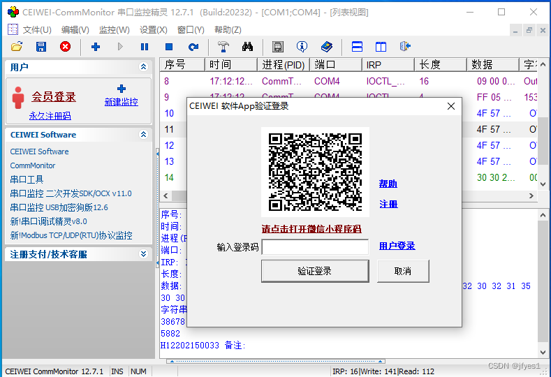Image resolution: width=551 pixels, height=377 pixels.
Task: Expand the 注册支付/技术客服 panel
Action: pyautogui.click(x=143, y=254)
